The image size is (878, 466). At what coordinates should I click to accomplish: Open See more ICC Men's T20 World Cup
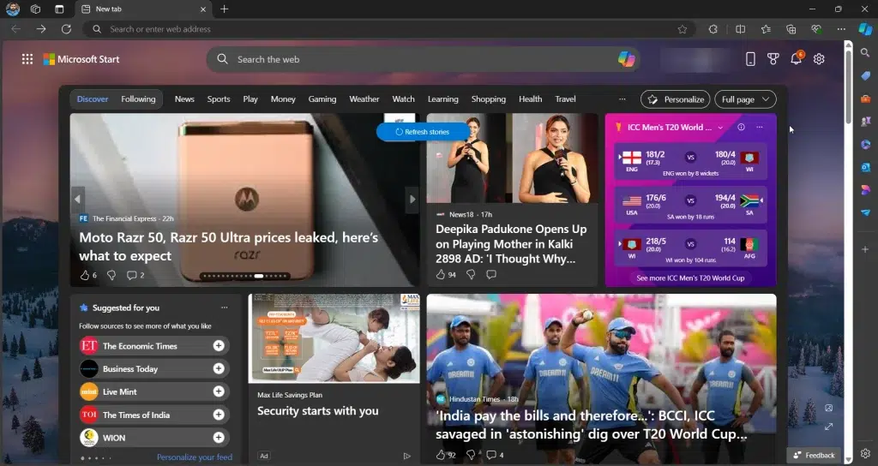coord(690,278)
